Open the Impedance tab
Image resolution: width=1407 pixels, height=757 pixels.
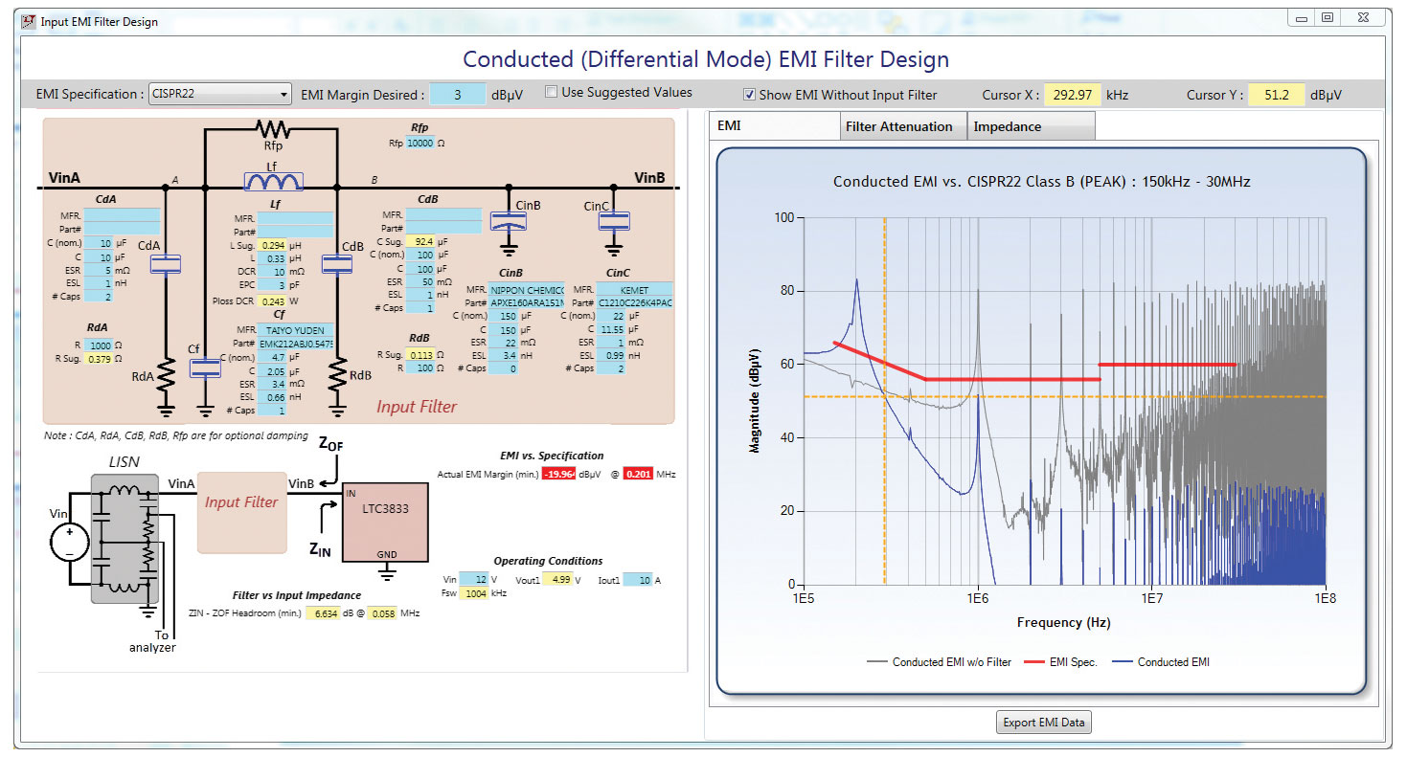(x=1030, y=126)
